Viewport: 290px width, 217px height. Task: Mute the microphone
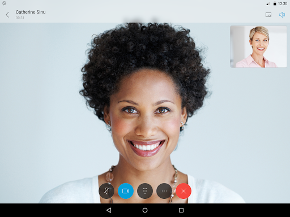pyautogui.click(x=106, y=191)
